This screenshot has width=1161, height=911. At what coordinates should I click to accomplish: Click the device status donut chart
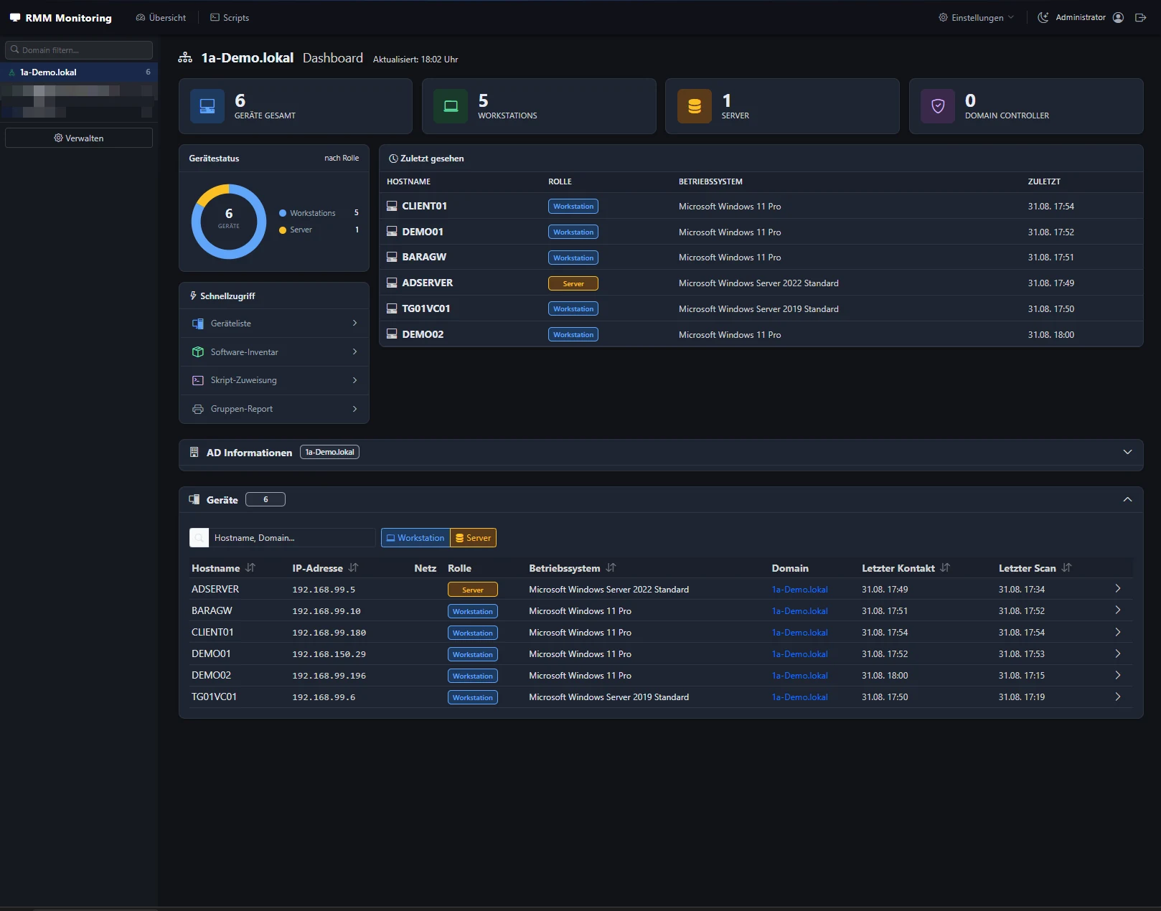(x=229, y=222)
